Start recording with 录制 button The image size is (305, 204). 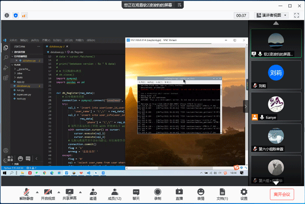[158, 191]
